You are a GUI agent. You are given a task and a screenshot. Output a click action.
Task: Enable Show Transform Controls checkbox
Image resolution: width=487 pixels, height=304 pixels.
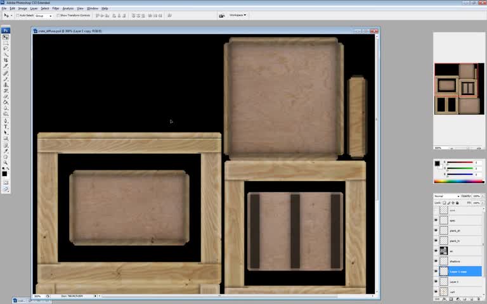(58, 15)
